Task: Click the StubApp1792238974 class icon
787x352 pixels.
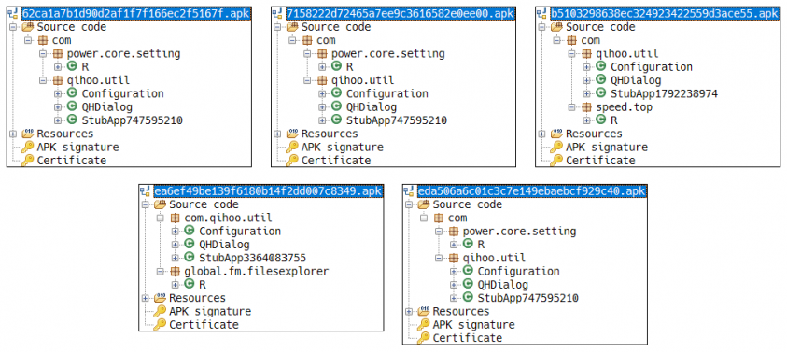Action: 601,93
